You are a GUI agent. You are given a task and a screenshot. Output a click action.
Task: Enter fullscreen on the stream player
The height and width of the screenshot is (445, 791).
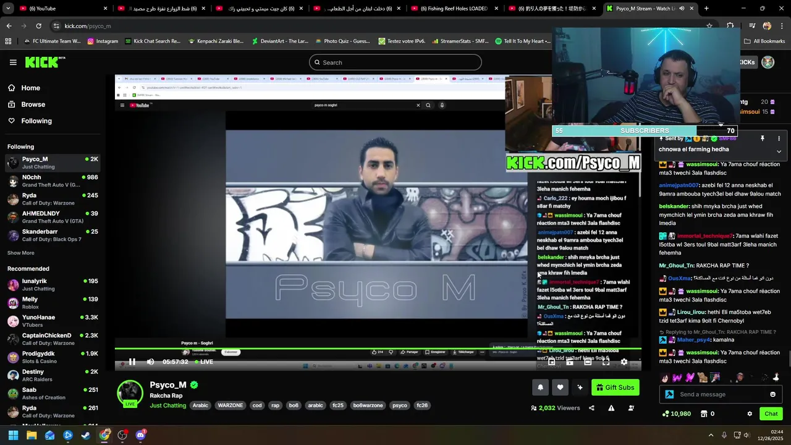point(606,362)
